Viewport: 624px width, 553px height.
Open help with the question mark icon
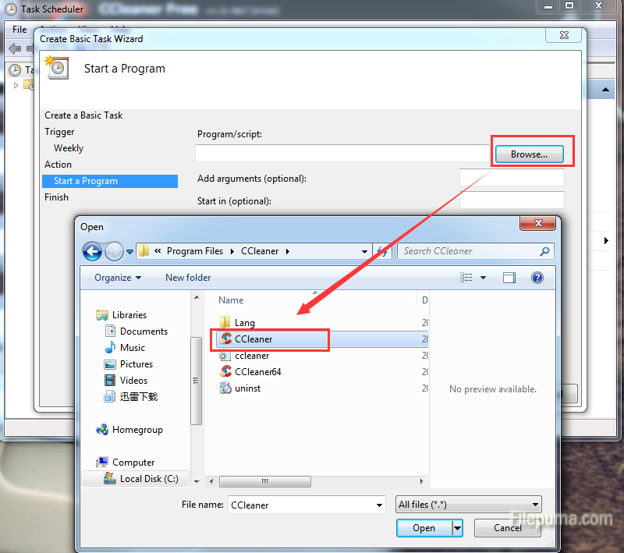(x=537, y=278)
